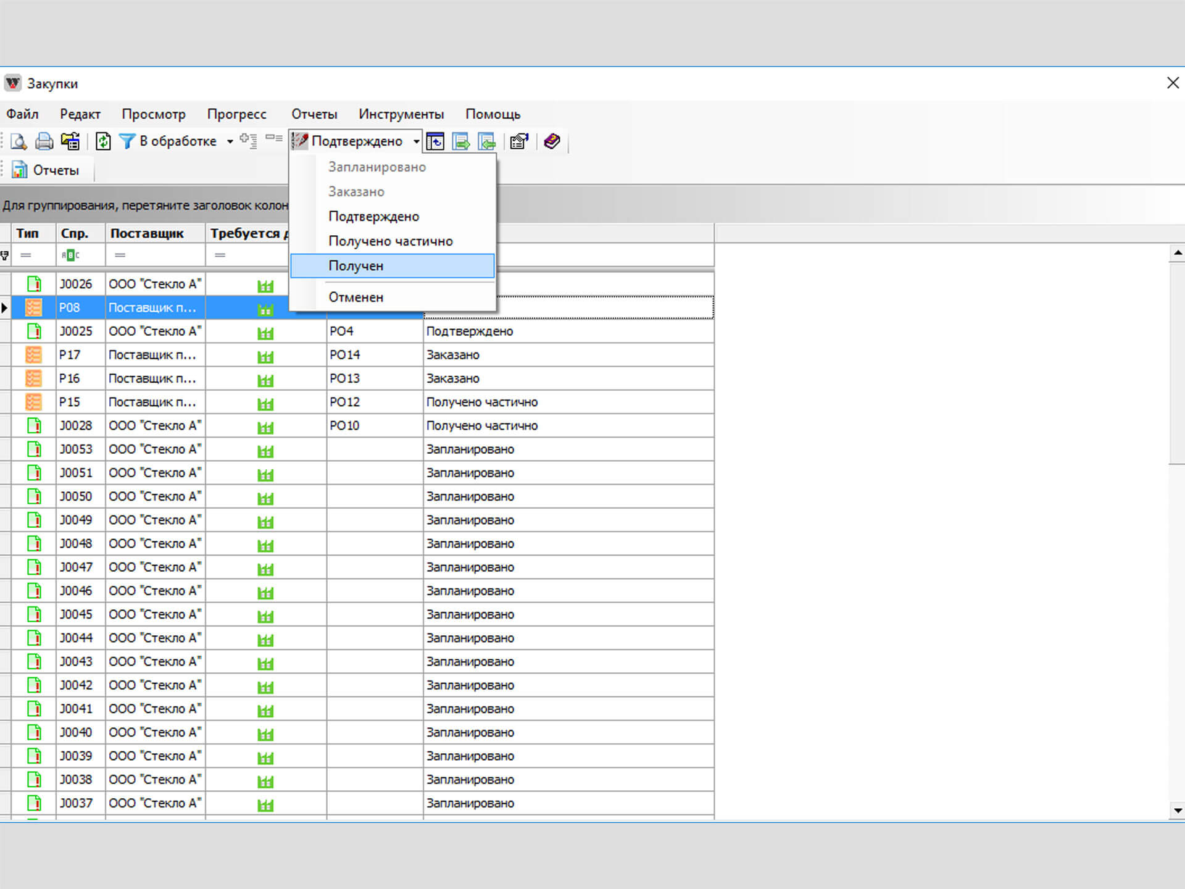Click the blue funnel filter icon
Screen dimensions: 1185x889
(x=127, y=141)
